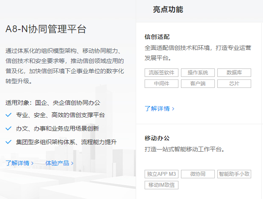Image resolution: width=263 pixels, height=199 pixels.
Task: Choose the 数据库 tag
Action: 234,73
